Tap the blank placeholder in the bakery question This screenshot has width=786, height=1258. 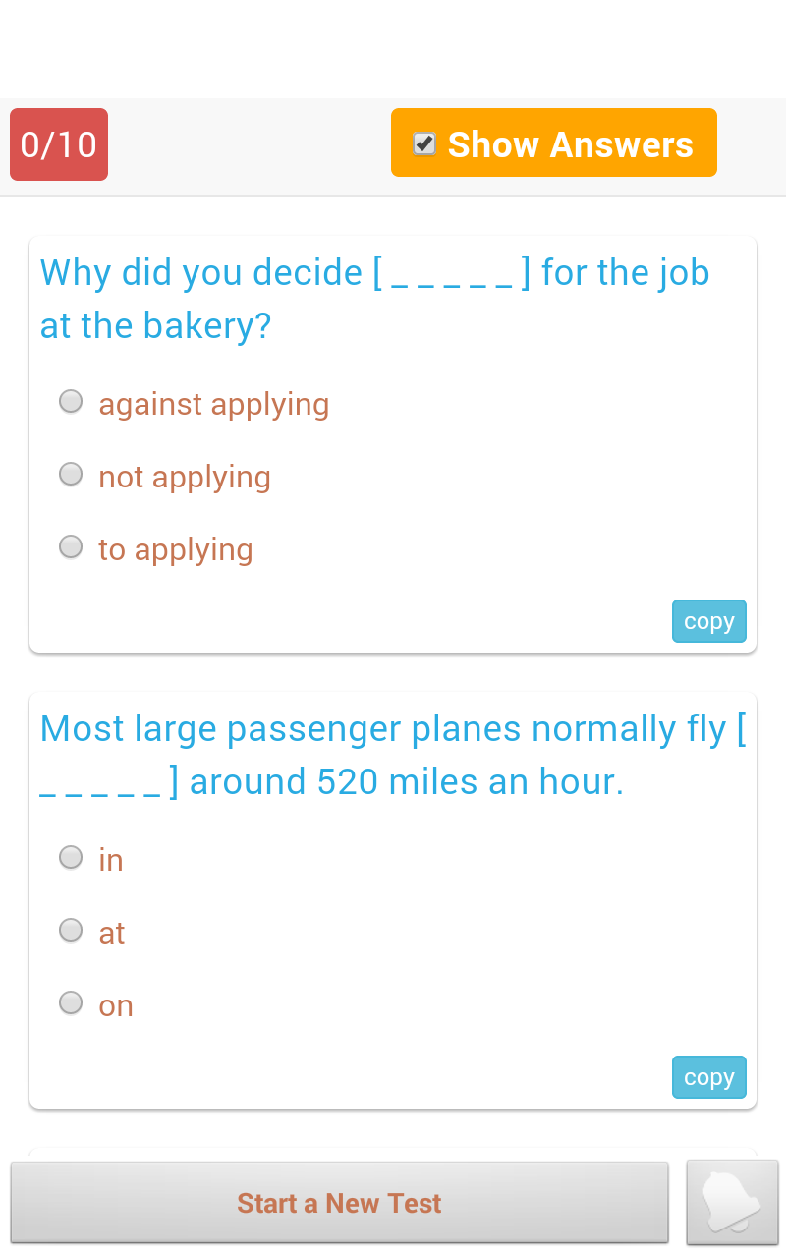click(x=452, y=273)
